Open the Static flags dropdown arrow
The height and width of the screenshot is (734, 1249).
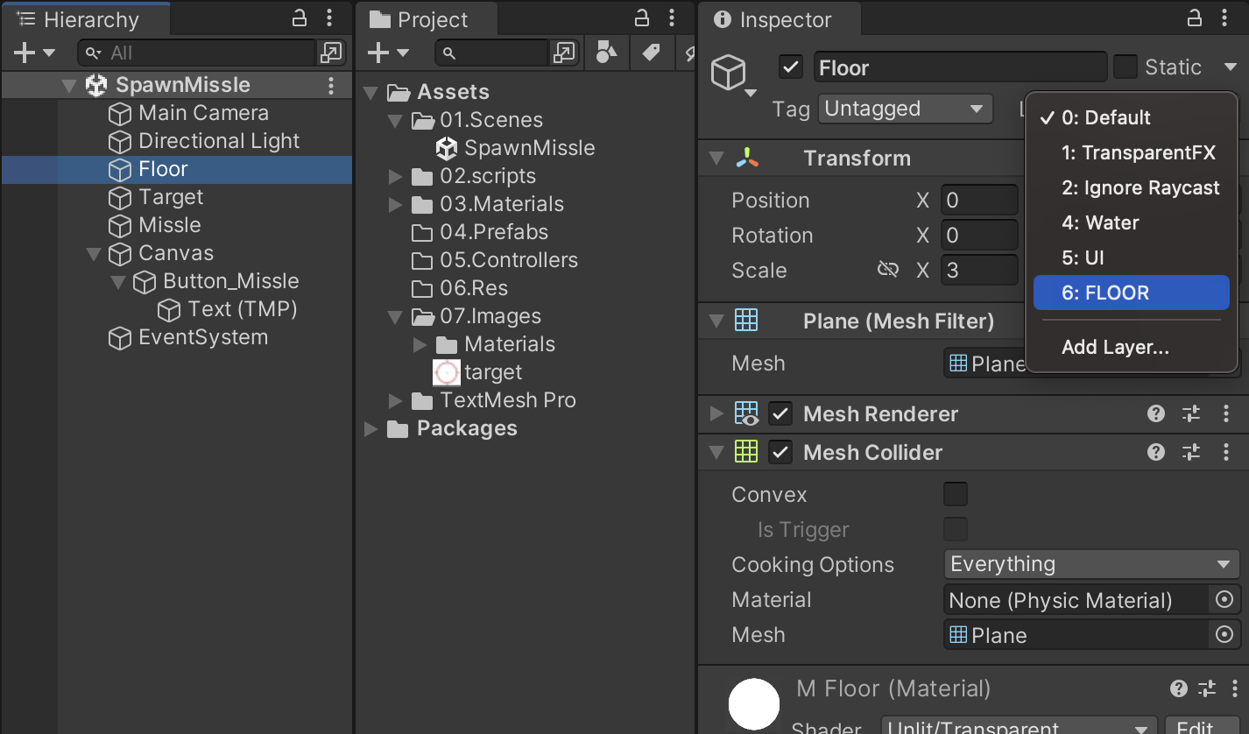[1230, 67]
